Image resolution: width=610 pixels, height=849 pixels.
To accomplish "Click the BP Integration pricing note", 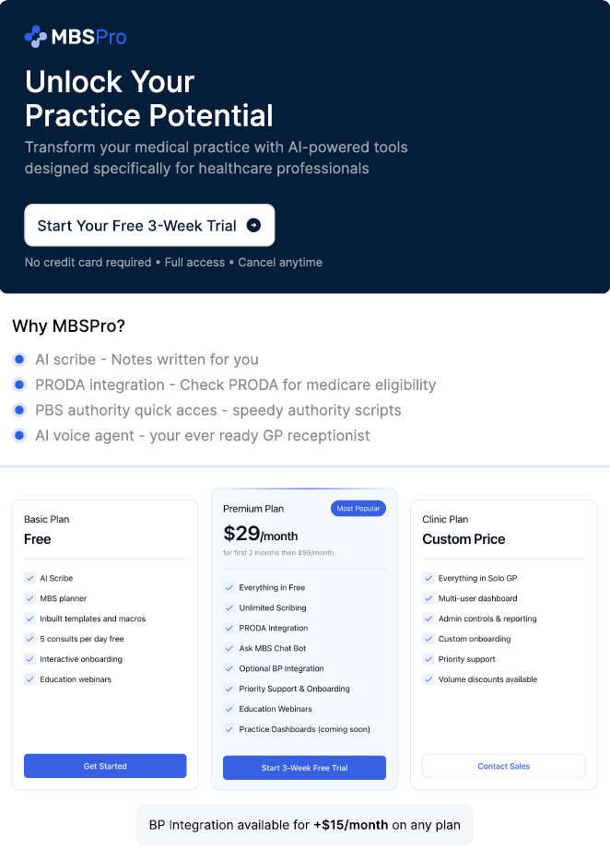I will click(x=305, y=825).
